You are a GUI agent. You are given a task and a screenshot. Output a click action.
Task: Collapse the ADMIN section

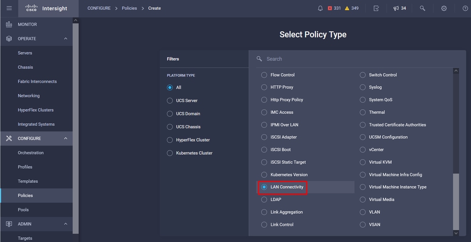coord(66,224)
